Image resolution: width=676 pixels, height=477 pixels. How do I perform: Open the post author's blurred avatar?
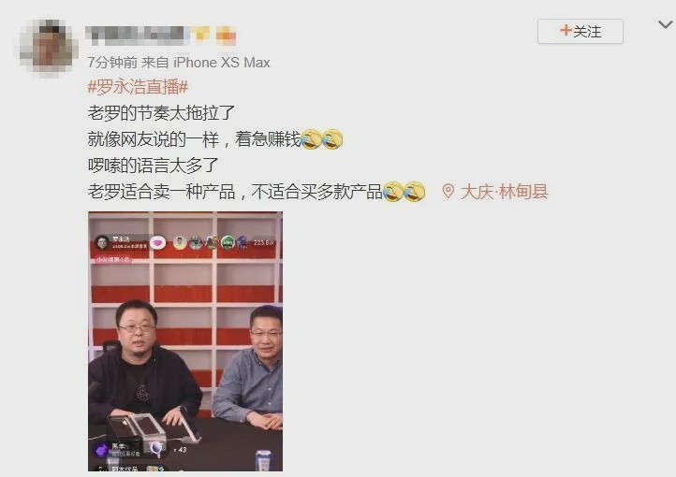pyautogui.click(x=49, y=49)
